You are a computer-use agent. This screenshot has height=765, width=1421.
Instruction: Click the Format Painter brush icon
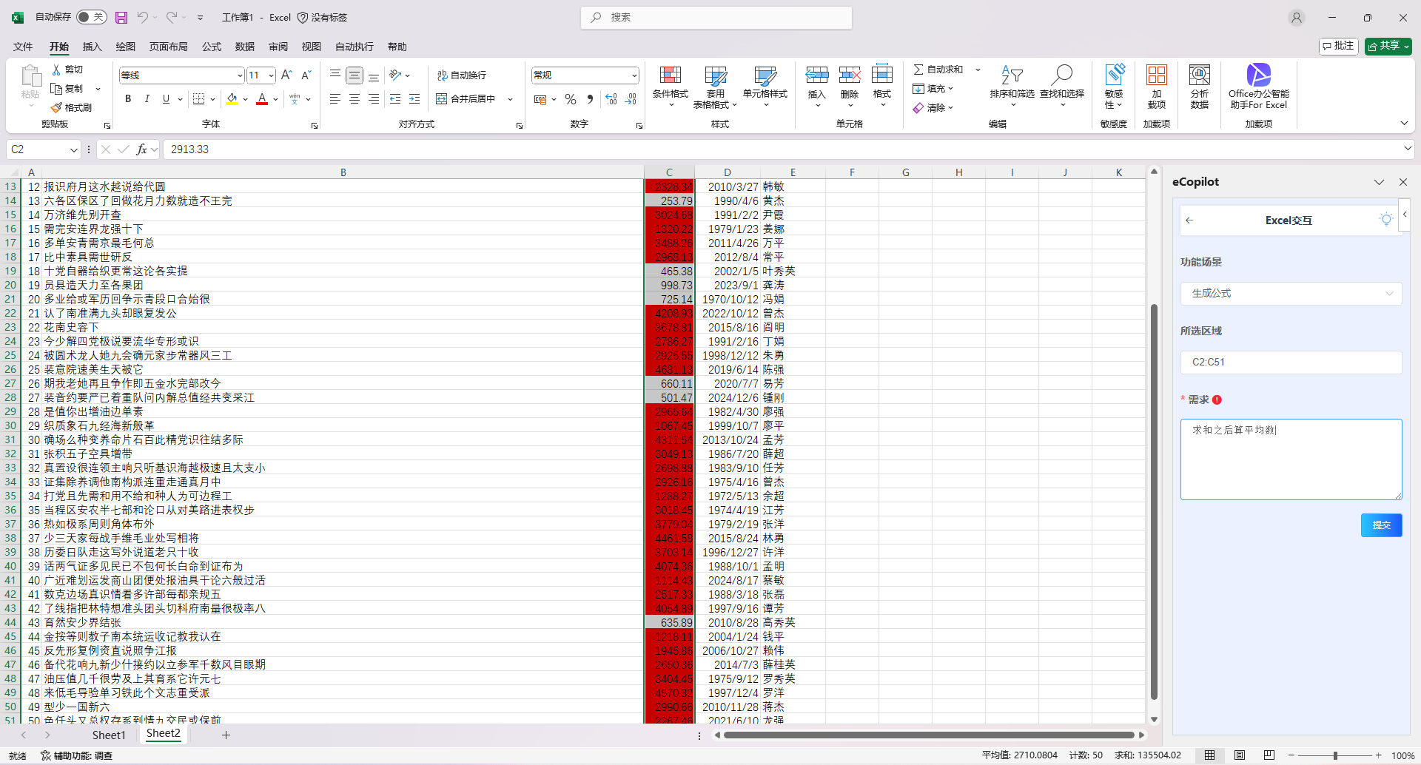tap(56, 108)
